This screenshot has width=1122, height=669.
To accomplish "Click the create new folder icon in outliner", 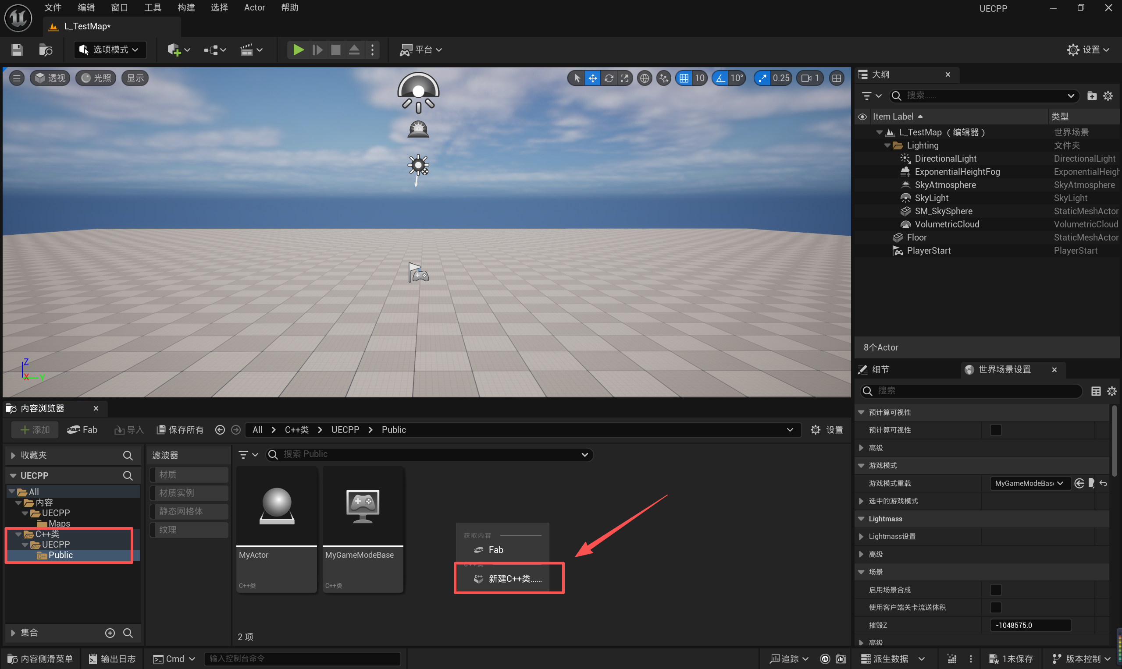I will coord(1092,96).
